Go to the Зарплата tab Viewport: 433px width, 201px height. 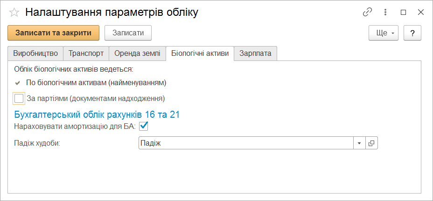tap(255, 54)
